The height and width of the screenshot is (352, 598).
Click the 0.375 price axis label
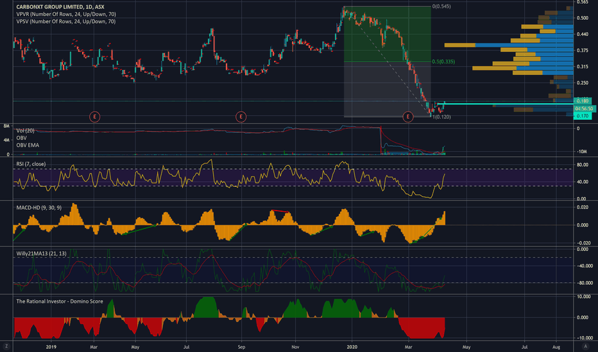583,50
